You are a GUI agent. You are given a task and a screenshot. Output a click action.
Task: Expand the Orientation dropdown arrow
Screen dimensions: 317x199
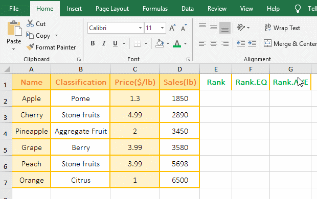point(248,28)
